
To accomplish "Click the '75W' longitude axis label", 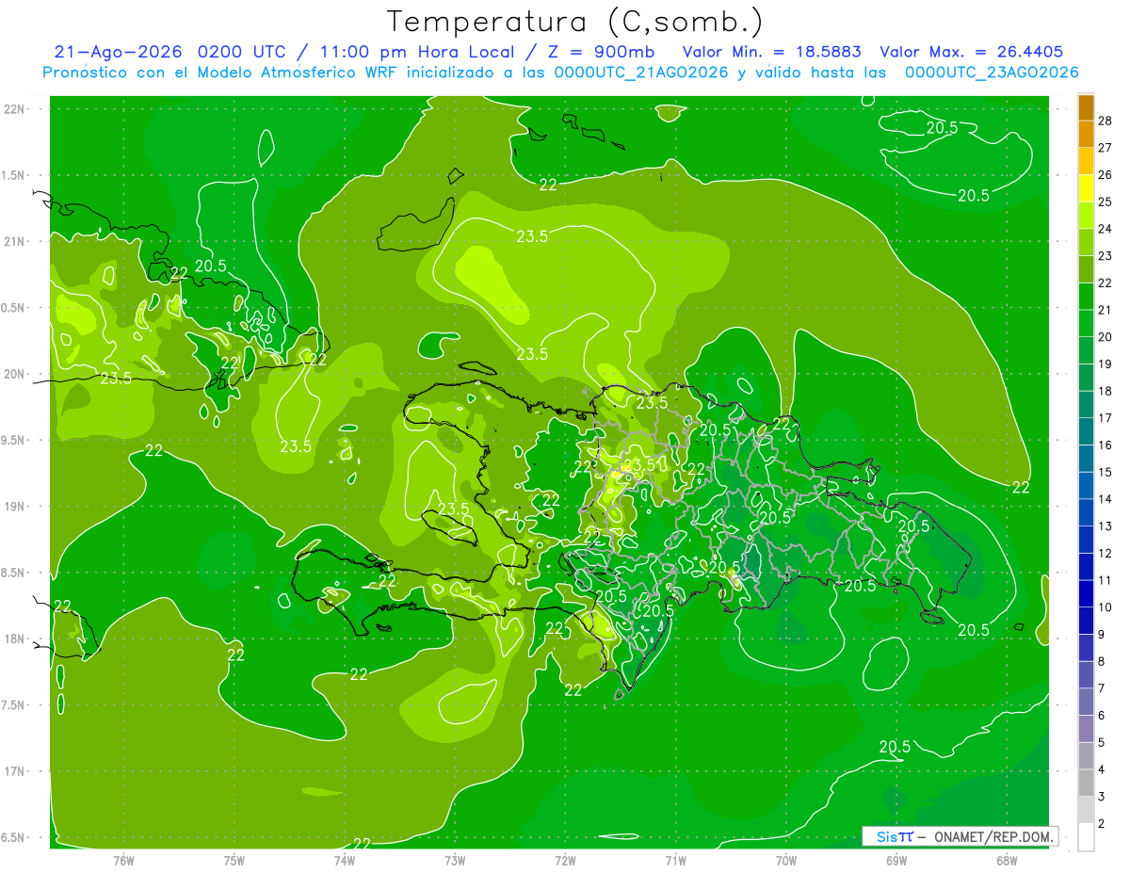I will pyautogui.click(x=234, y=861).
